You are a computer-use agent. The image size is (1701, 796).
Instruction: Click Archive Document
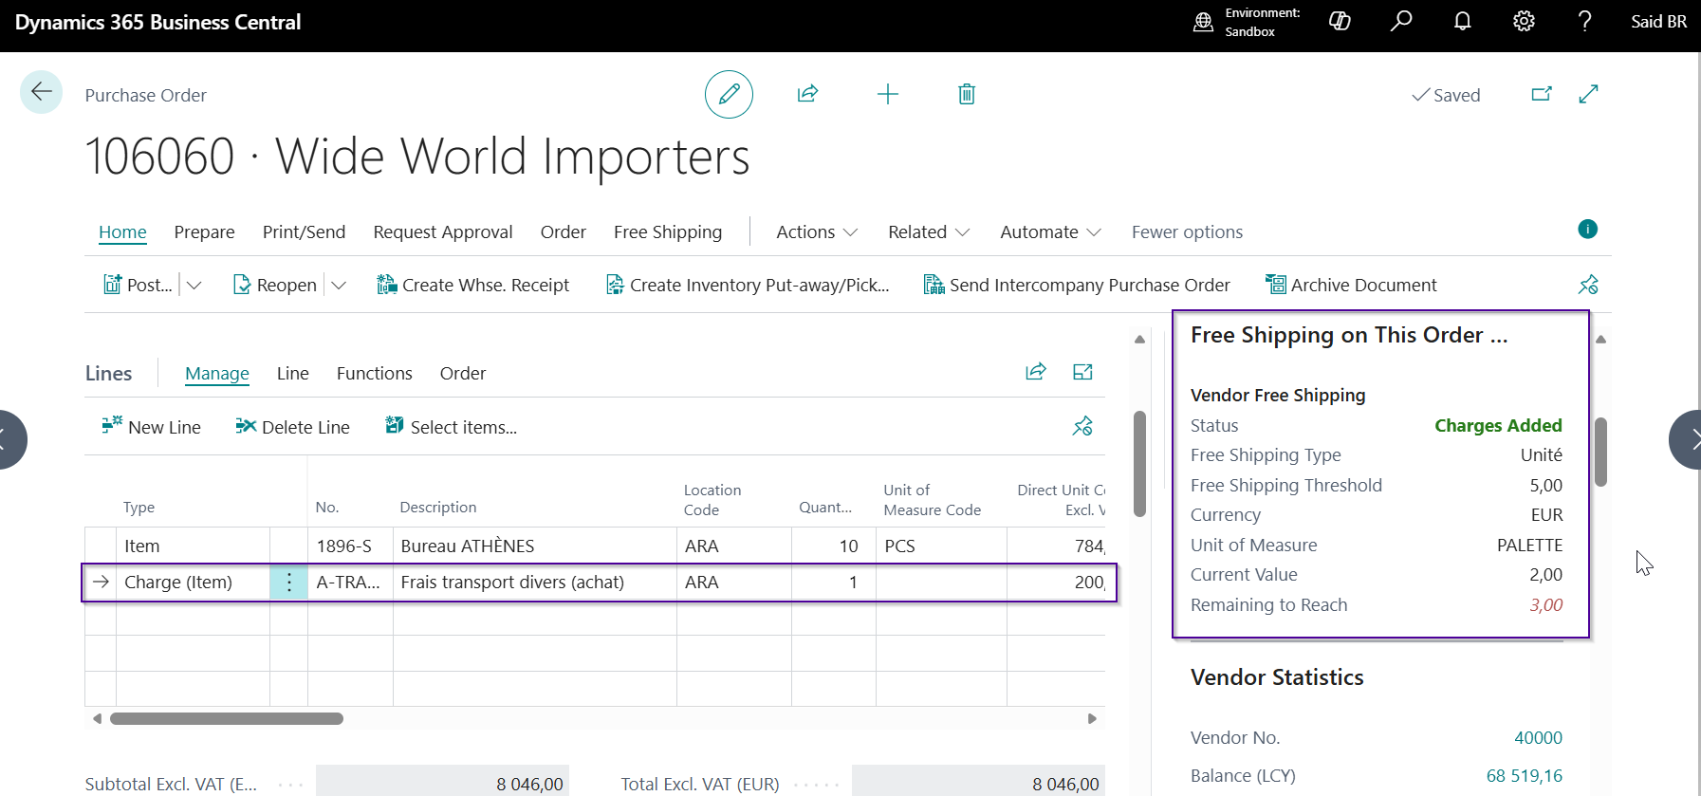(1351, 285)
